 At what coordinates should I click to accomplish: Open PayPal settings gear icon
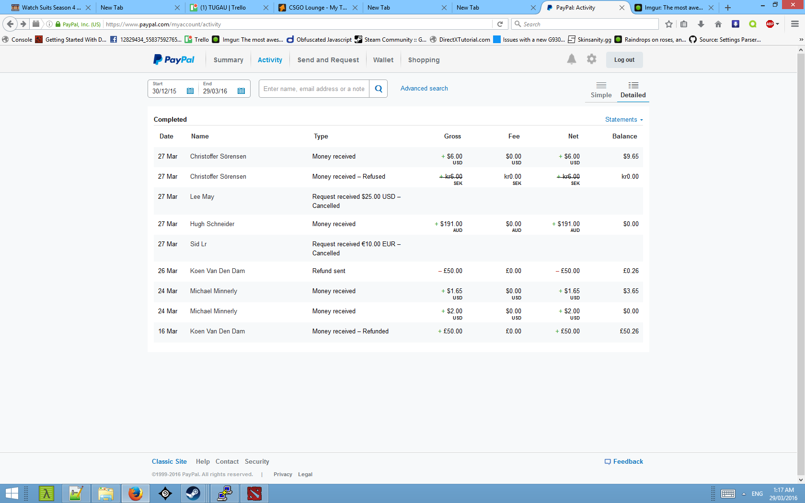coord(592,59)
